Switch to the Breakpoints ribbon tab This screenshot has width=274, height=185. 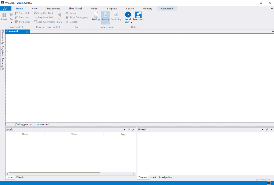(53, 9)
